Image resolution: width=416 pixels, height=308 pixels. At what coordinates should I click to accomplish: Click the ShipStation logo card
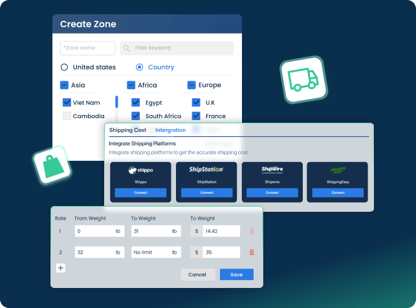click(206, 170)
